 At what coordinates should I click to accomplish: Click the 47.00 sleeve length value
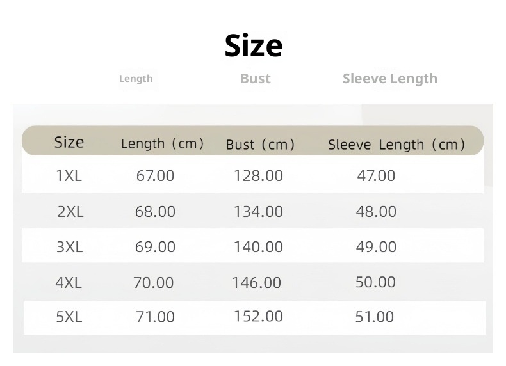point(376,176)
